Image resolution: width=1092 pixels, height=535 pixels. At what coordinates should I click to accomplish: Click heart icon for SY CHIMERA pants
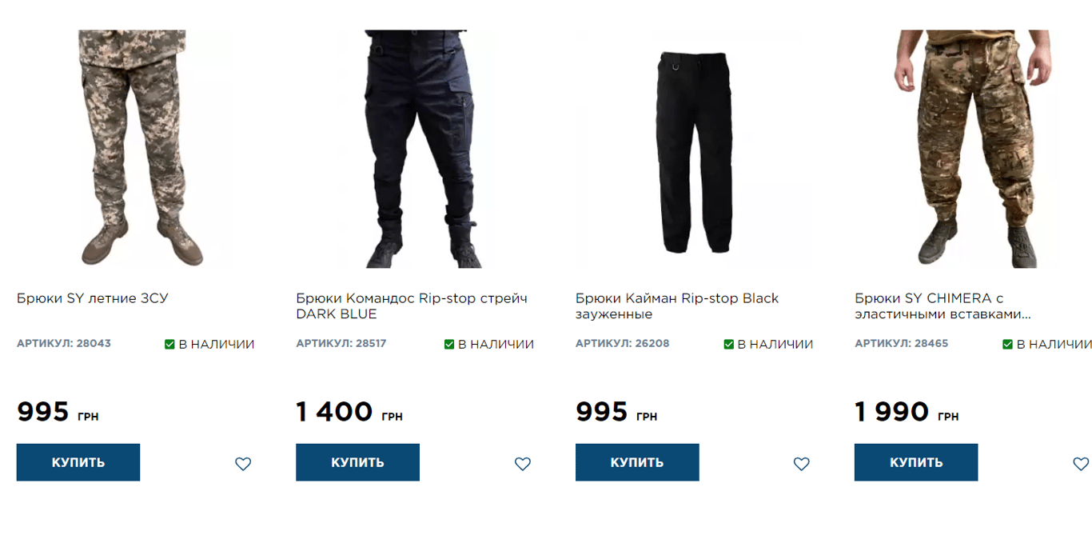1080,464
